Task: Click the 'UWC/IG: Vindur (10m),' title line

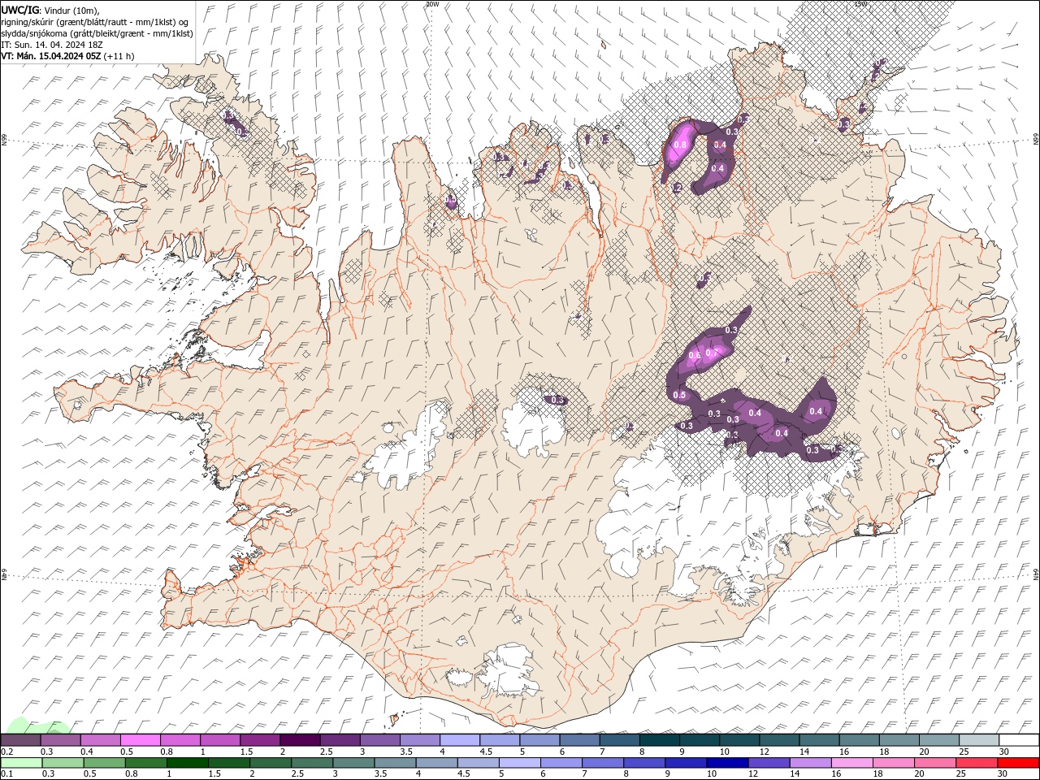Action: [x=51, y=10]
